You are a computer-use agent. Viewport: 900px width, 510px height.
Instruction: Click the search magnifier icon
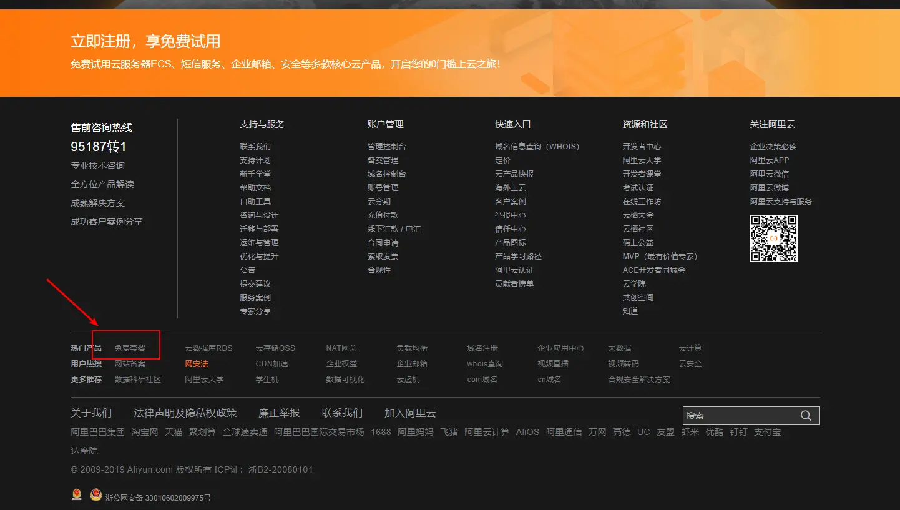(805, 415)
